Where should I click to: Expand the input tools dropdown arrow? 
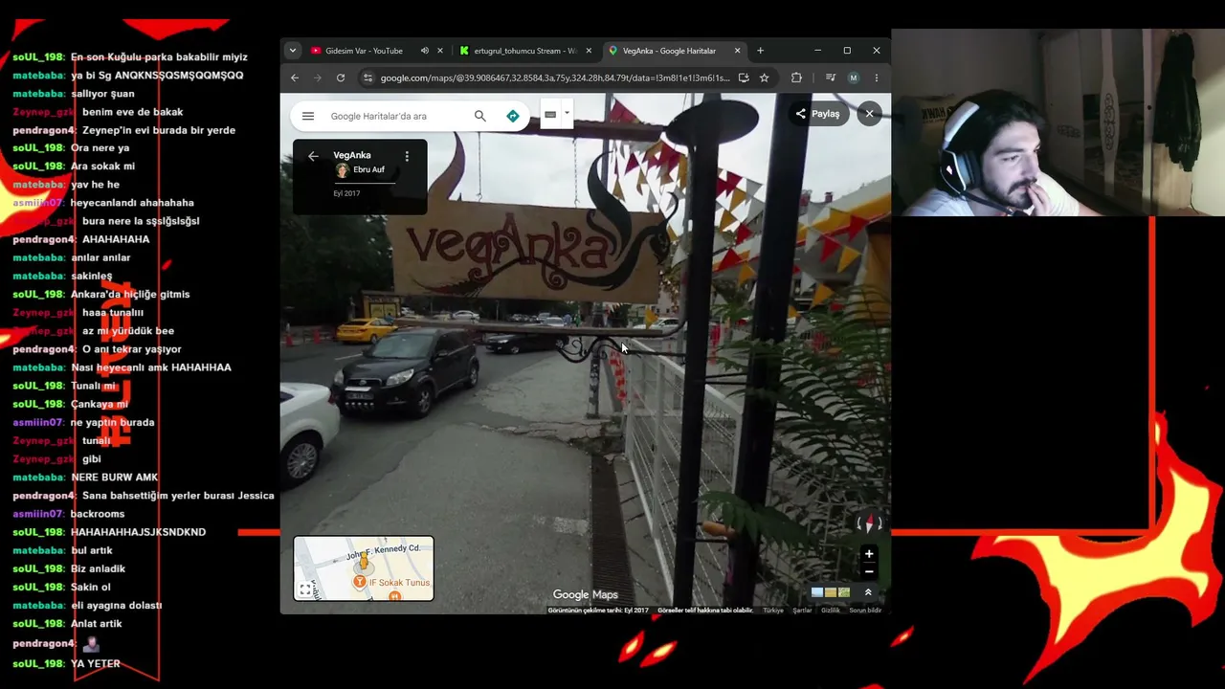click(567, 114)
